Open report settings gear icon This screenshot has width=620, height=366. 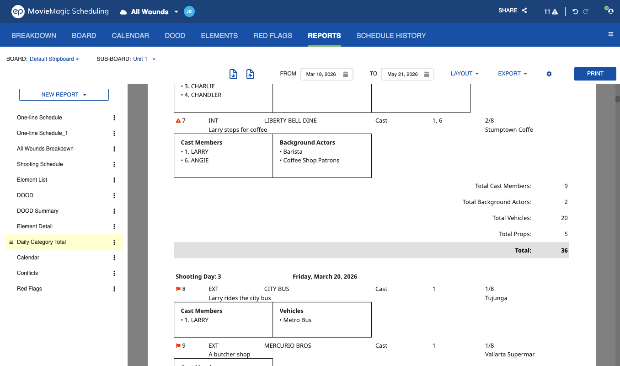(x=549, y=74)
